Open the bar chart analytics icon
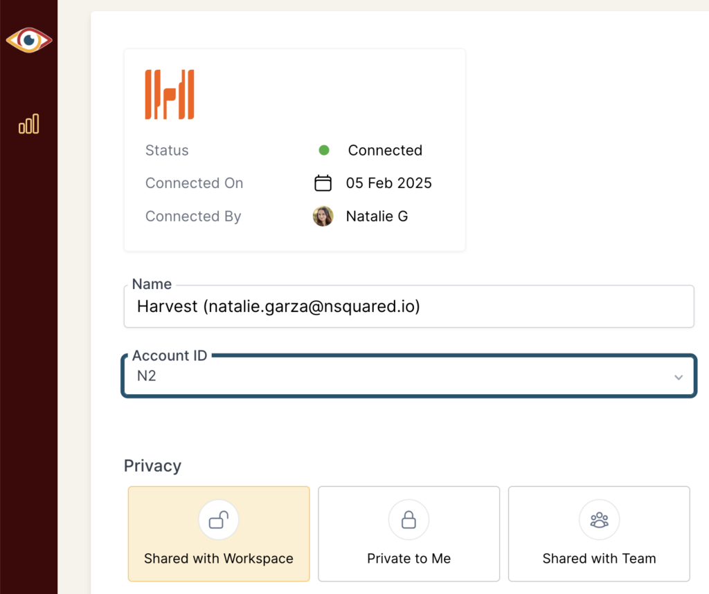This screenshot has height=594, width=709. coord(29,124)
